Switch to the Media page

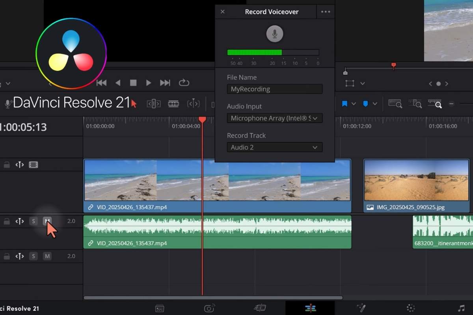click(x=160, y=308)
